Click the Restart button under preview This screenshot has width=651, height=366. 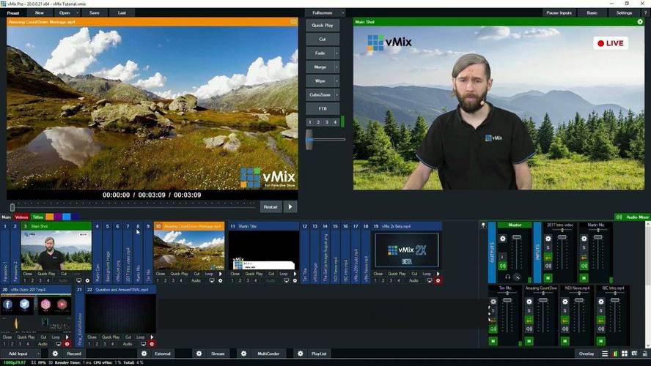point(271,207)
